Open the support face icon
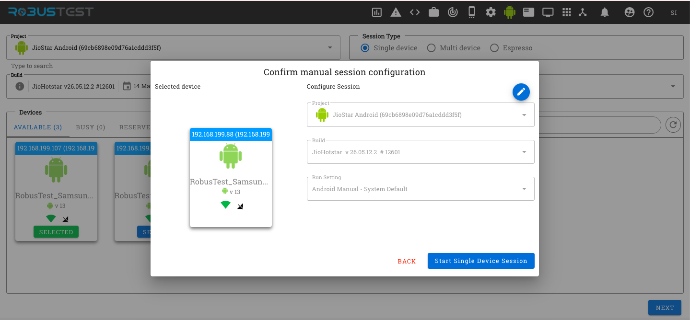The image size is (690, 320). (x=630, y=12)
